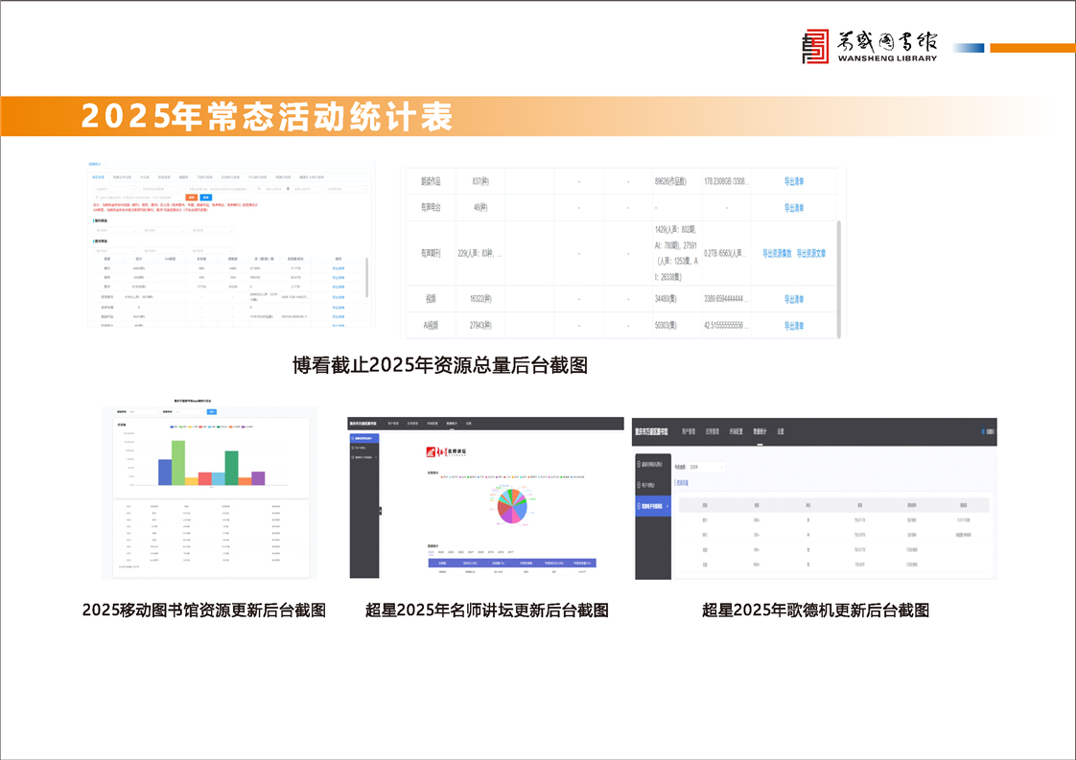The width and height of the screenshot is (1076, 760).
Task: Select the highlighted blue sidebar item in the 歌德机 screenshot
Action: 653,506
